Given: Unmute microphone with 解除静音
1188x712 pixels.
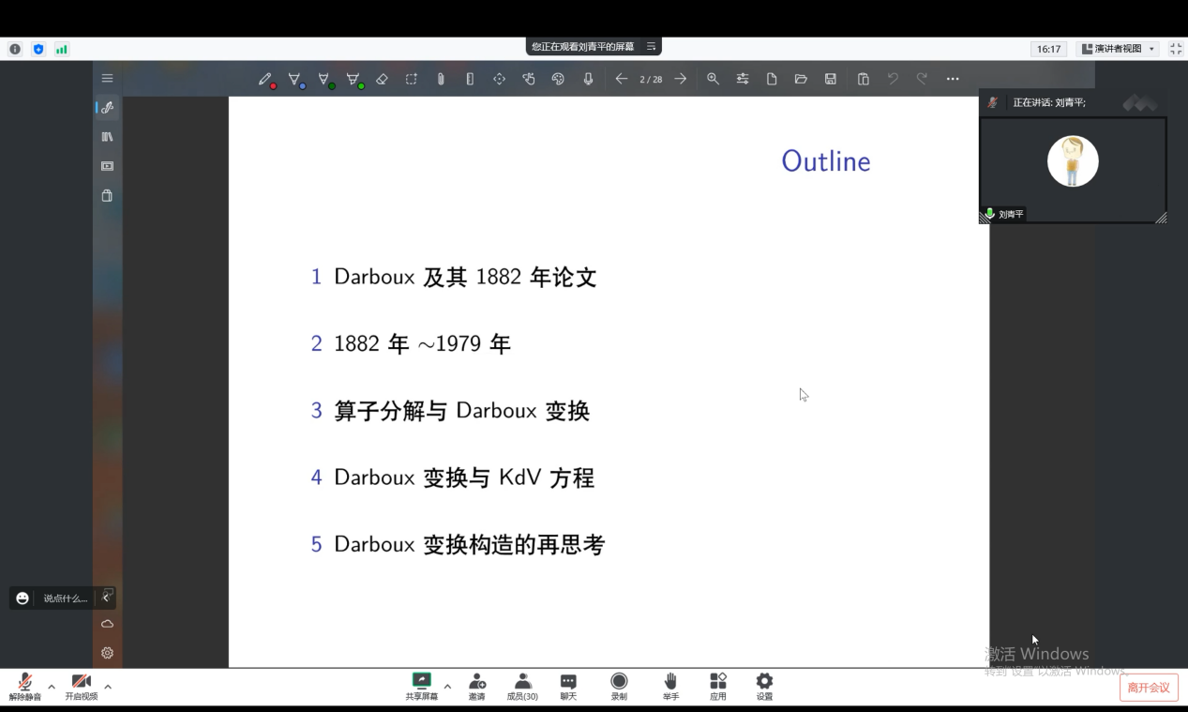Looking at the screenshot, I should pos(25,686).
